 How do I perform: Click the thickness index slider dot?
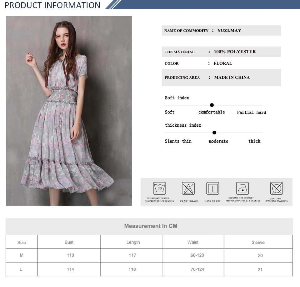pyautogui.click(x=214, y=133)
